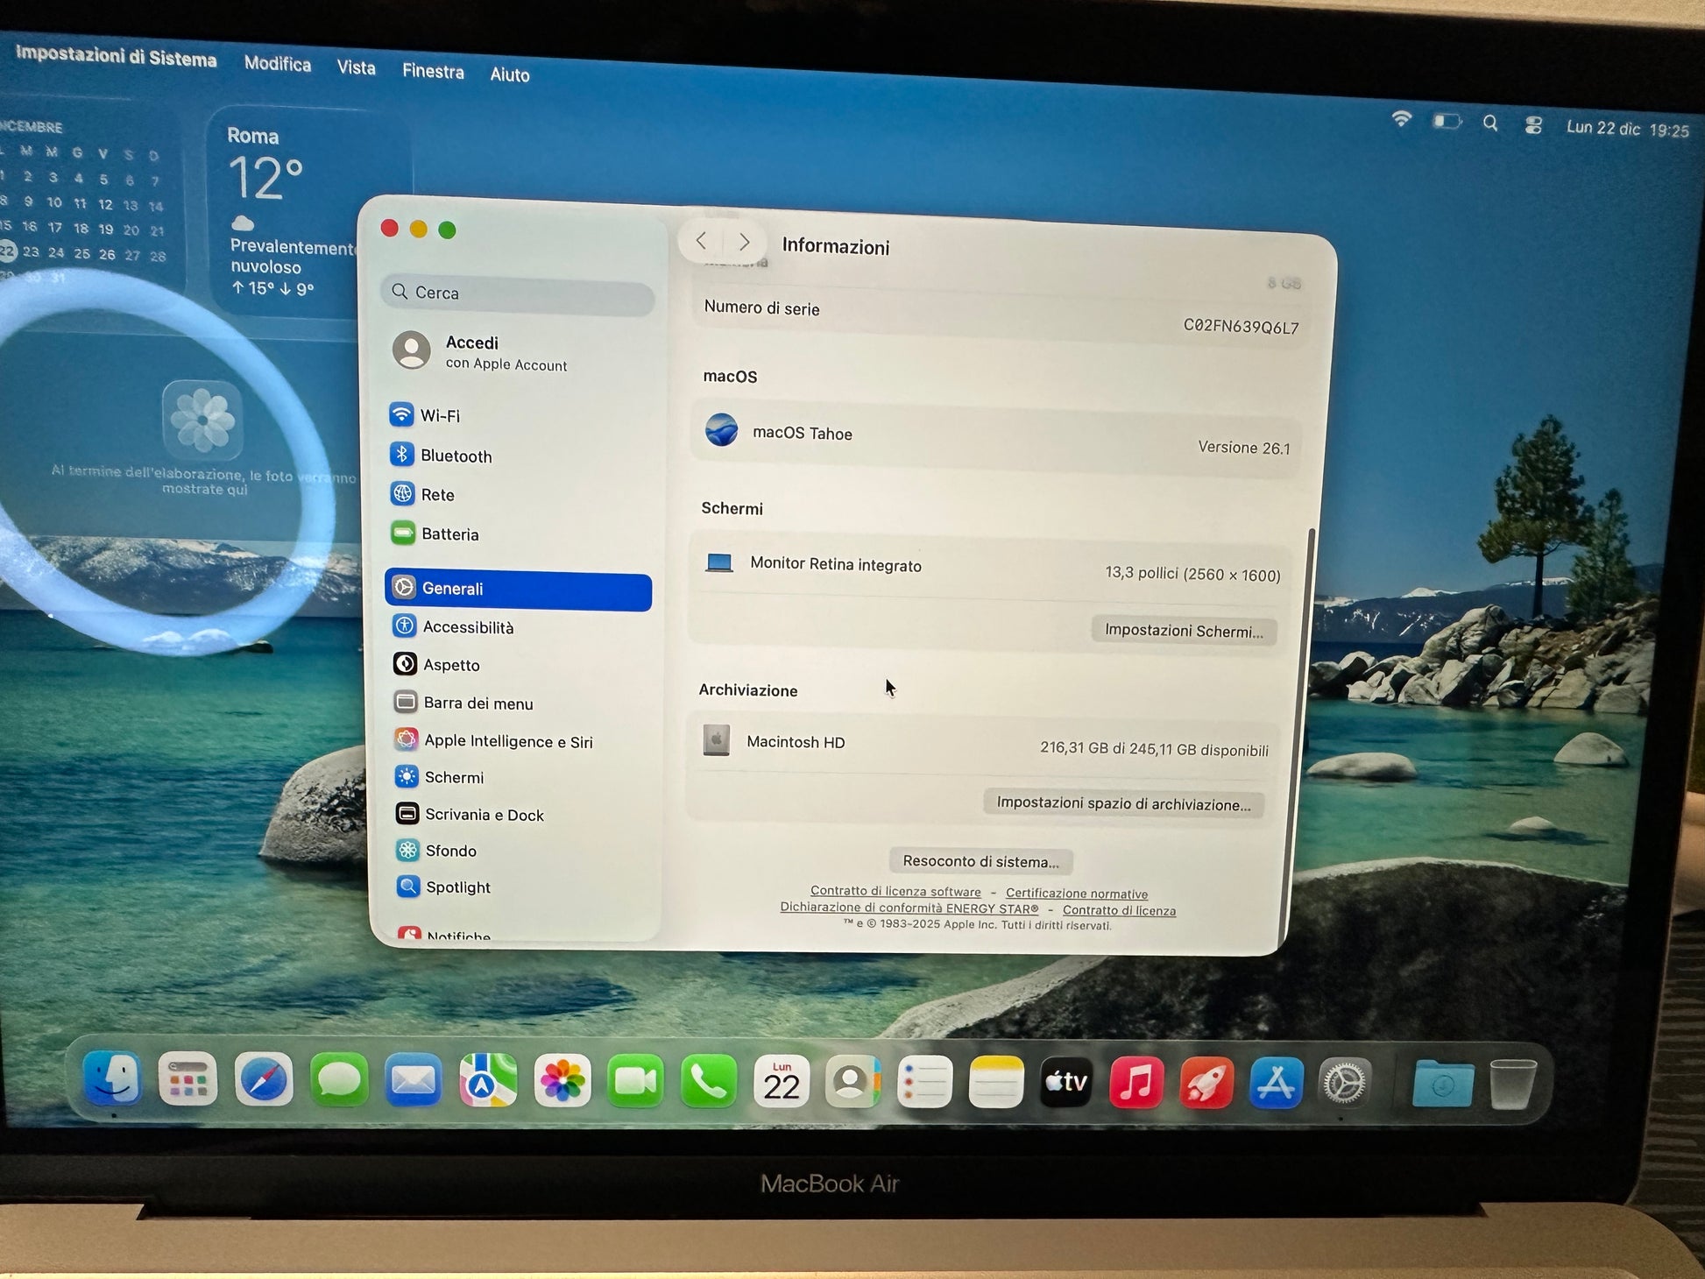The height and width of the screenshot is (1279, 1705).
Task: Open Contratto di licenza software link
Action: click(895, 891)
